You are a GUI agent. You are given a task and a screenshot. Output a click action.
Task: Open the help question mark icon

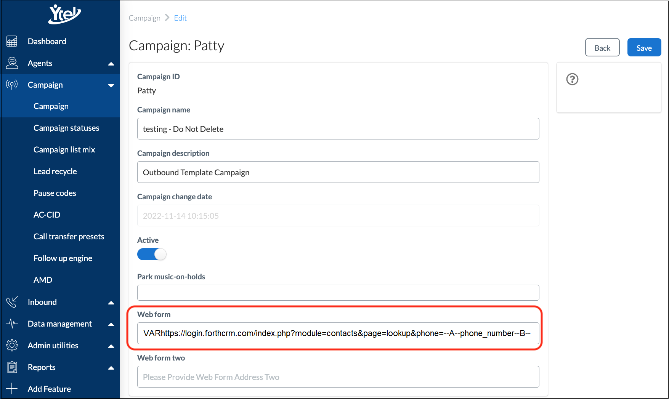pyautogui.click(x=572, y=79)
